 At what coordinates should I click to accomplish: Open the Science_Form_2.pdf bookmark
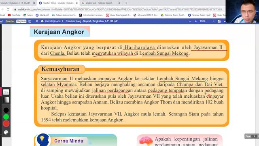[173, 15]
